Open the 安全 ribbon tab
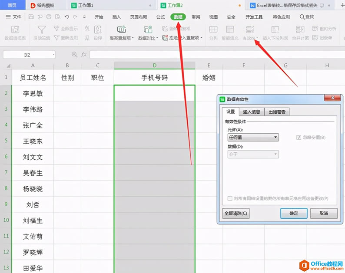 tap(231, 17)
